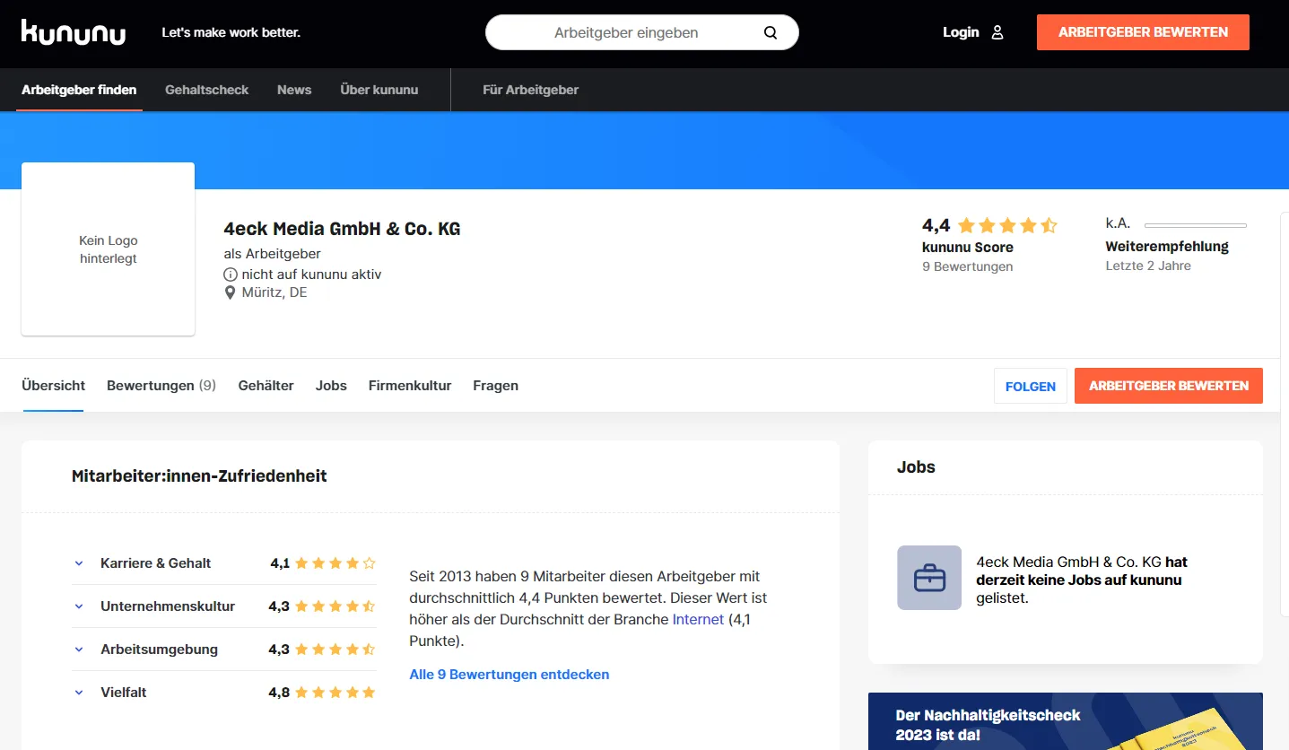Click the Weiterempfehlung progress bar

pos(1196,225)
